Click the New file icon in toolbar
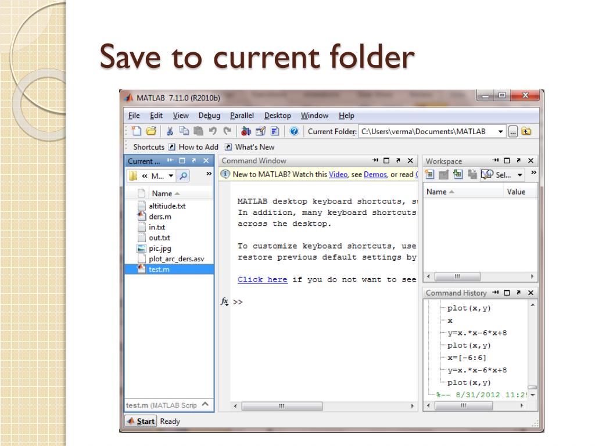The height and width of the screenshot is (446, 595). click(136, 131)
